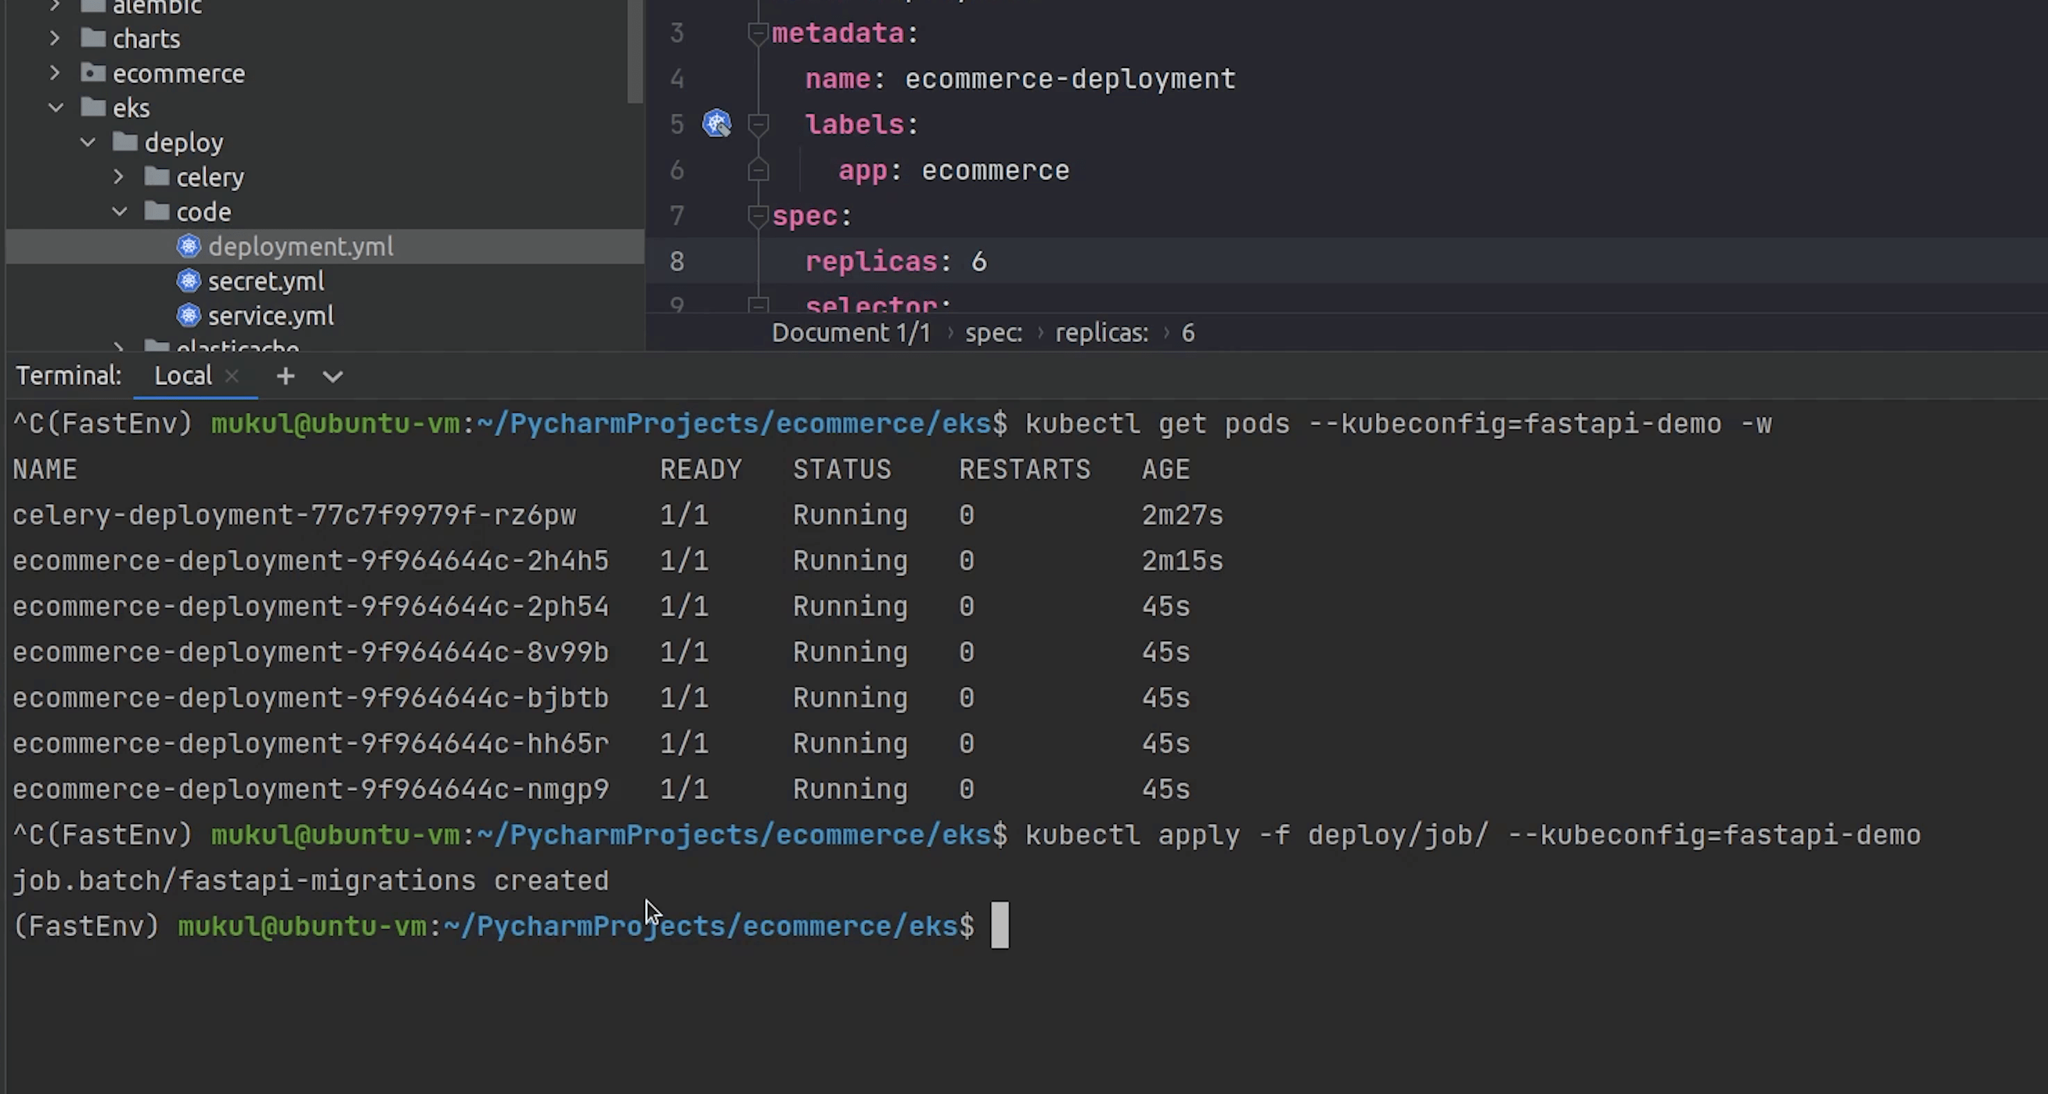
Task: Expand the charts folder chevron
Action: [x=55, y=38]
